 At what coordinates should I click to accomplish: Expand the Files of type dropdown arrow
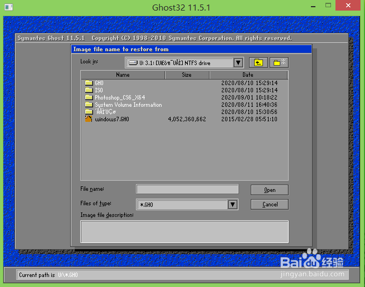pyautogui.click(x=232, y=205)
